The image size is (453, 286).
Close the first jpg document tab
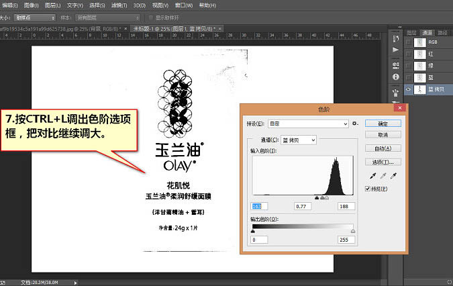(125, 29)
